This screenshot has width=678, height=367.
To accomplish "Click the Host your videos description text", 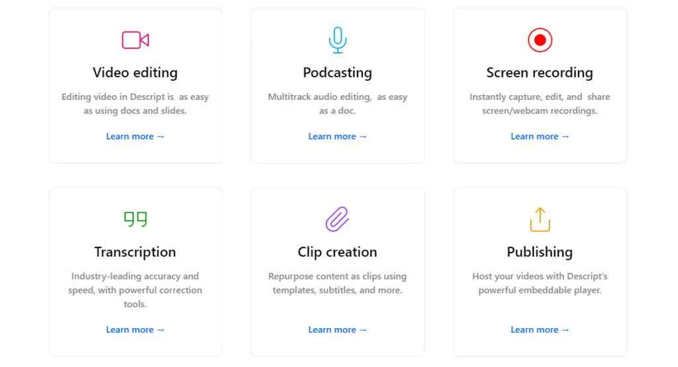I will (540, 283).
